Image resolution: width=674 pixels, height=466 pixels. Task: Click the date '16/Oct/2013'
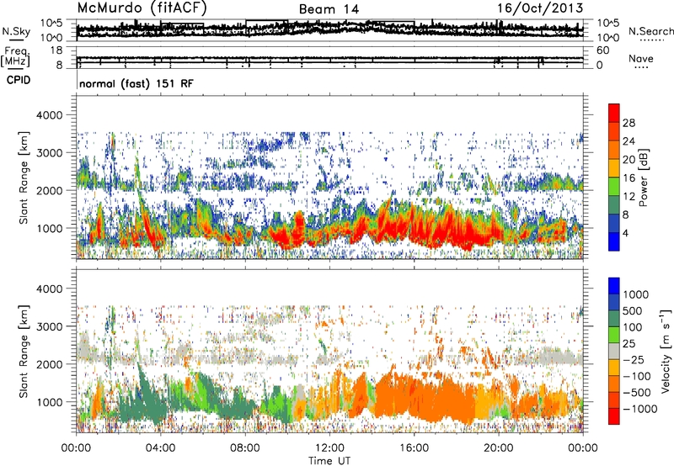coord(540,8)
